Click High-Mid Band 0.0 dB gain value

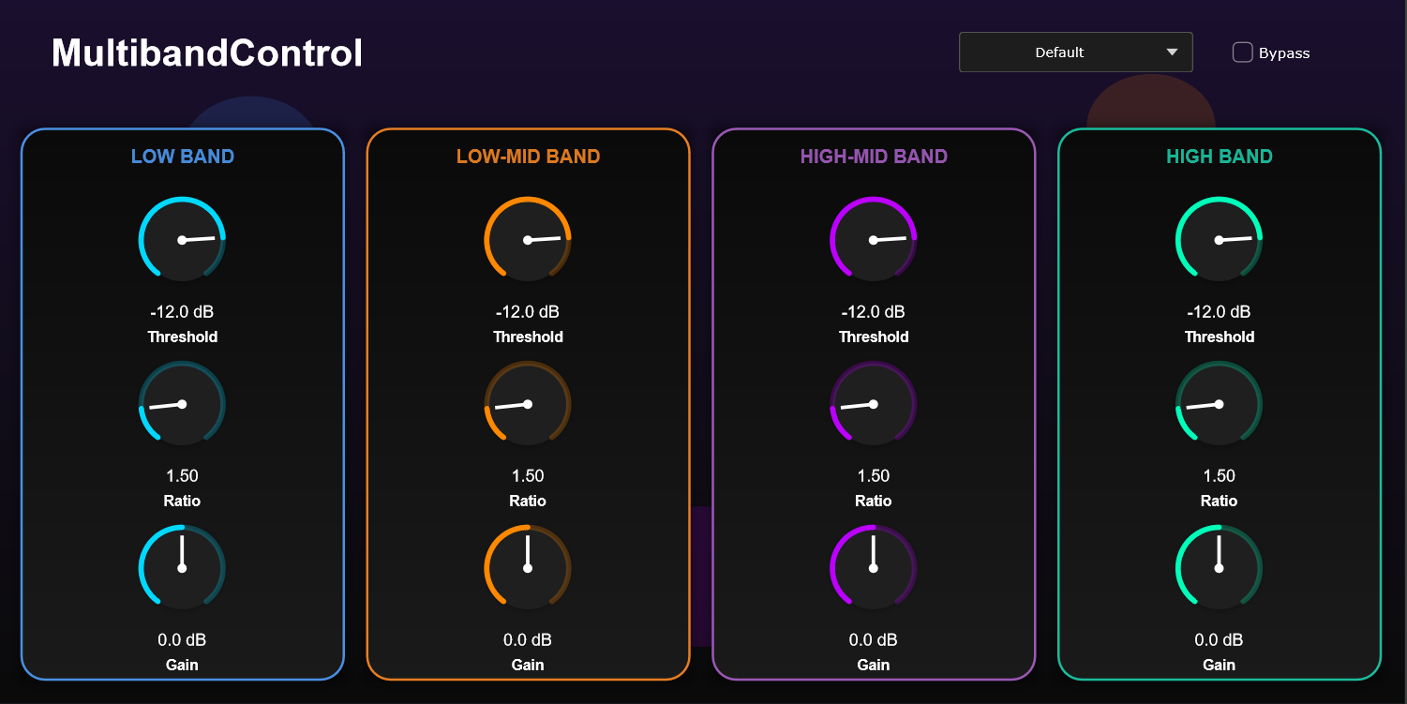click(x=874, y=639)
